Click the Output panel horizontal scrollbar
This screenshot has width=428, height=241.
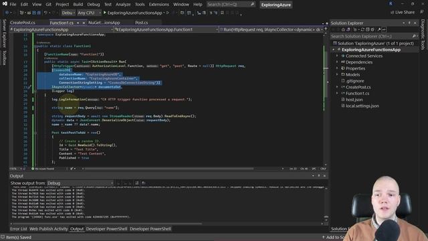(108, 224)
